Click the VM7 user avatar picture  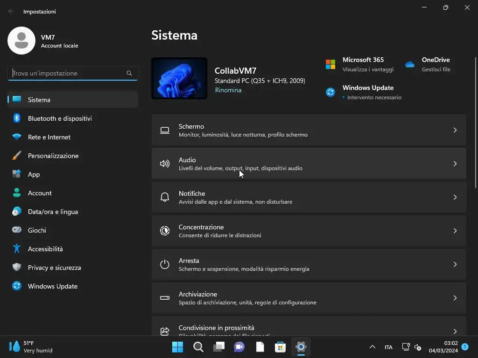pos(21,41)
